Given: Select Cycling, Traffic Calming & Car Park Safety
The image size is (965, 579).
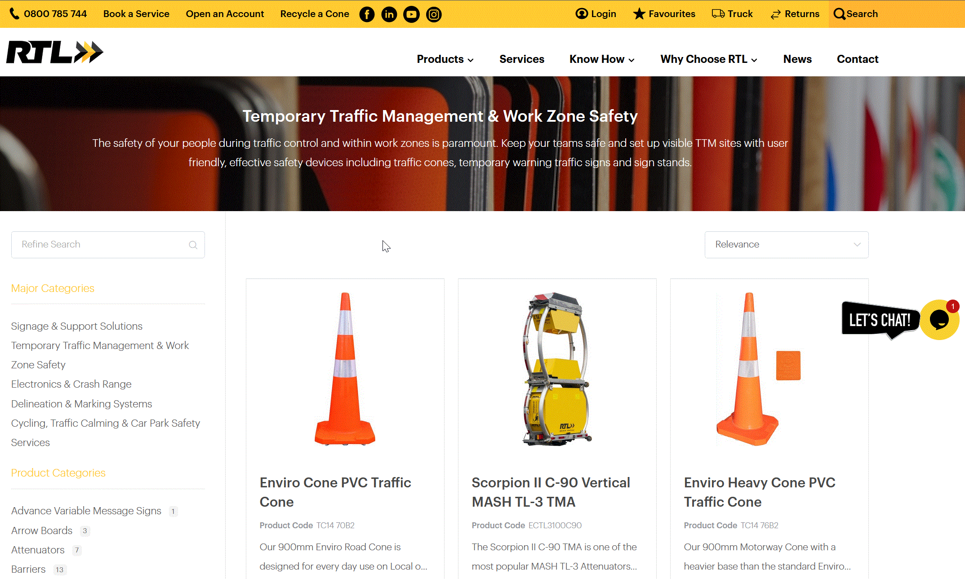Looking at the screenshot, I should click(x=106, y=423).
